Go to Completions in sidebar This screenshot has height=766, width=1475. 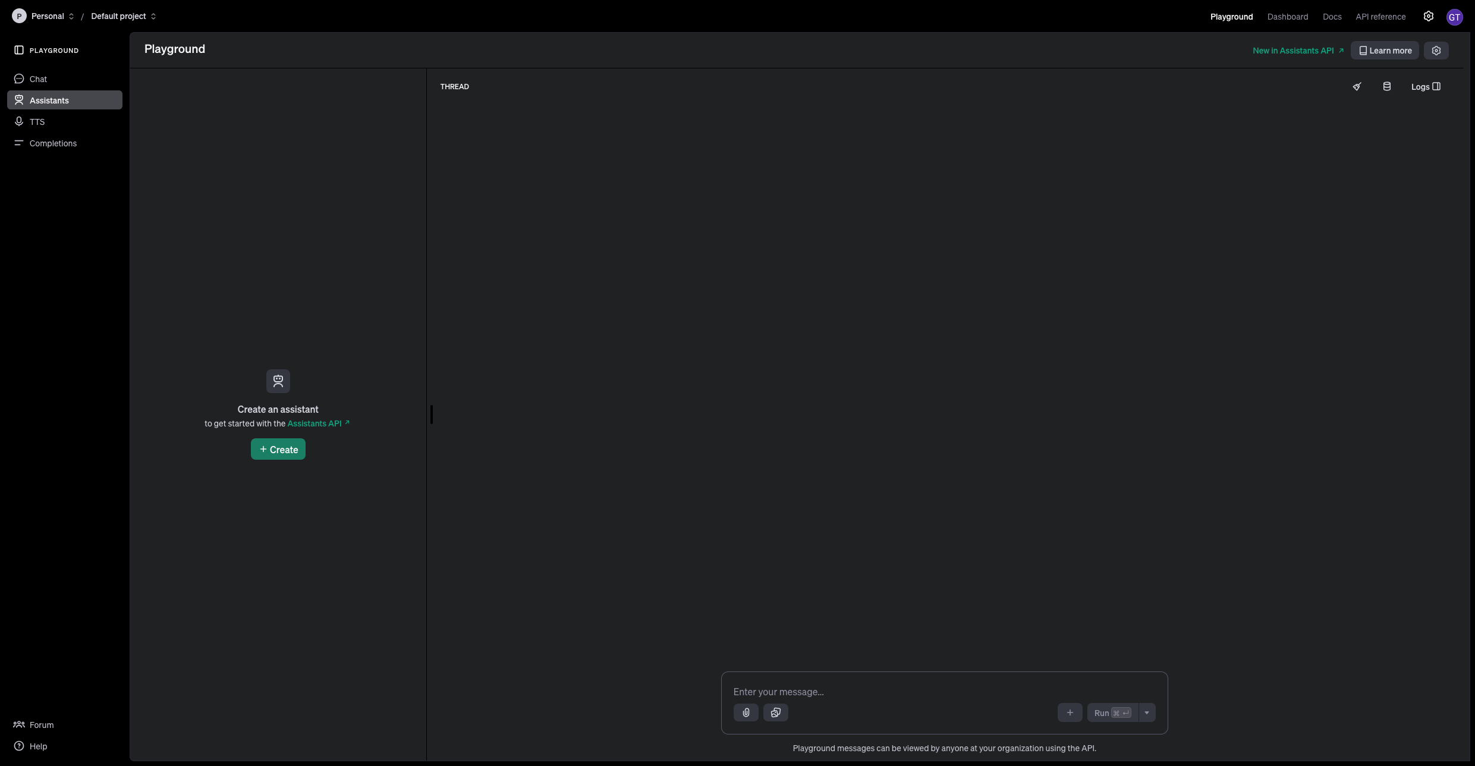[53, 143]
